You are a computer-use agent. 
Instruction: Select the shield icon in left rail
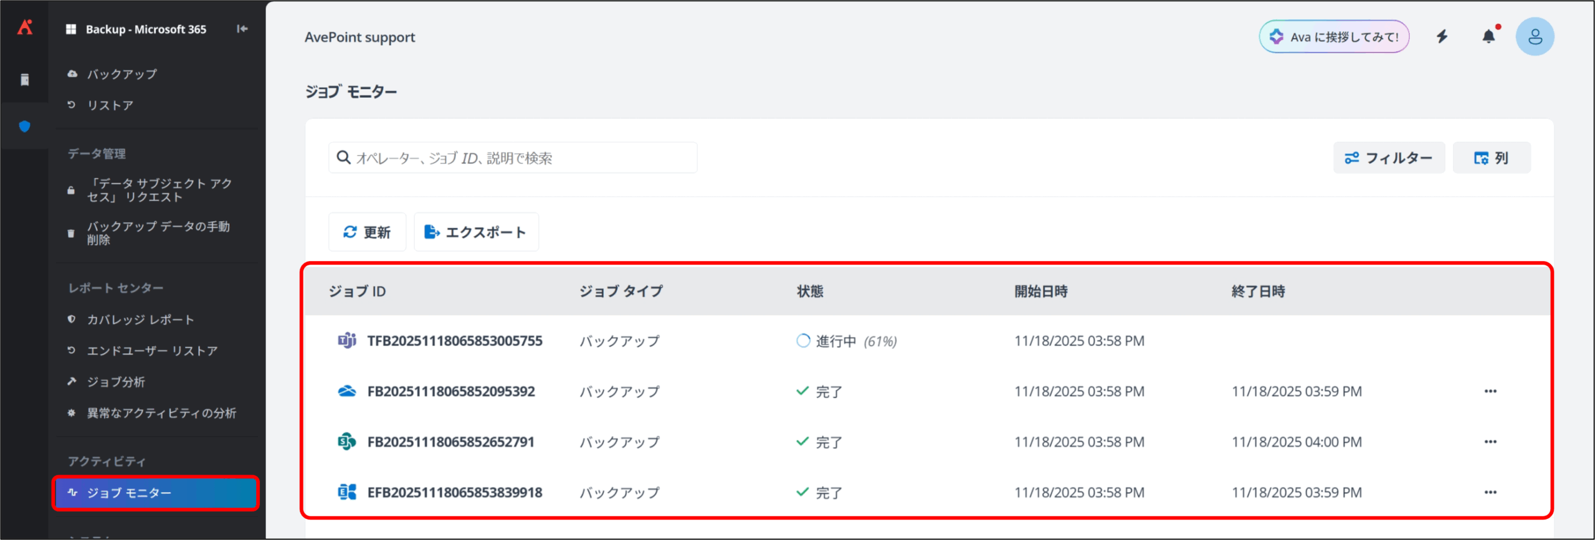click(24, 126)
